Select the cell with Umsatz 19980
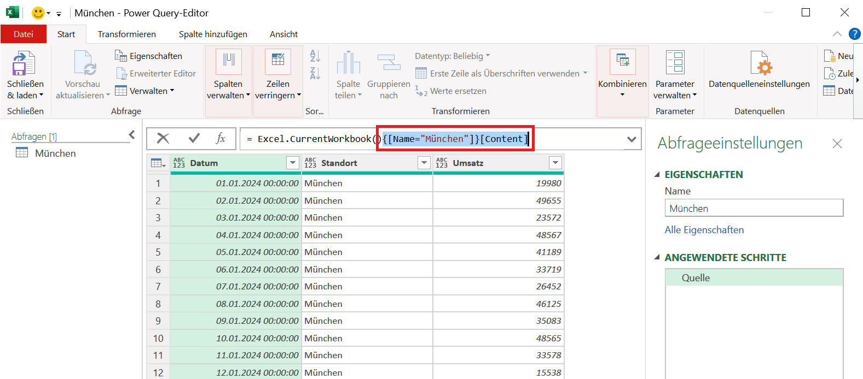 pos(498,183)
